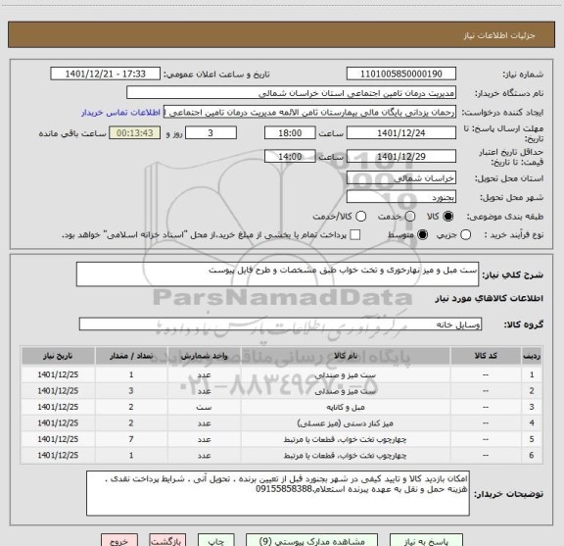Click quantity 3 in row 2
The width and height of the screenshot is (564, 546).
(x=131, y=391)
